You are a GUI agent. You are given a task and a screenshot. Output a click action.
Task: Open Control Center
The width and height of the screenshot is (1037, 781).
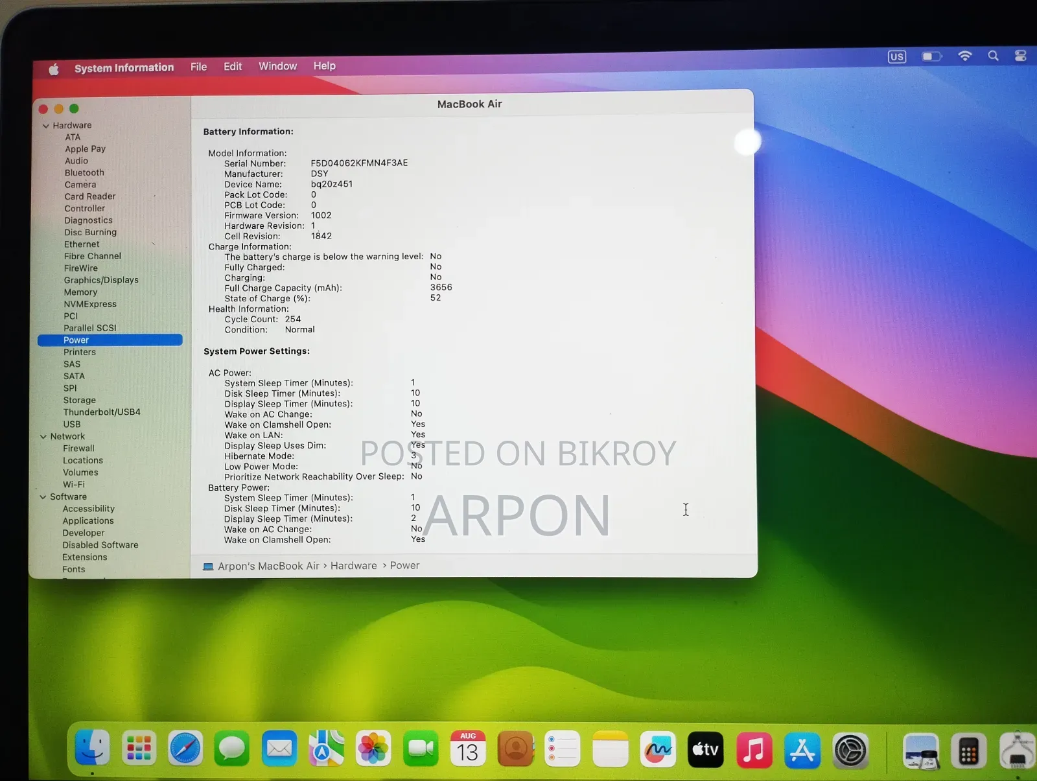point(1020,56)
